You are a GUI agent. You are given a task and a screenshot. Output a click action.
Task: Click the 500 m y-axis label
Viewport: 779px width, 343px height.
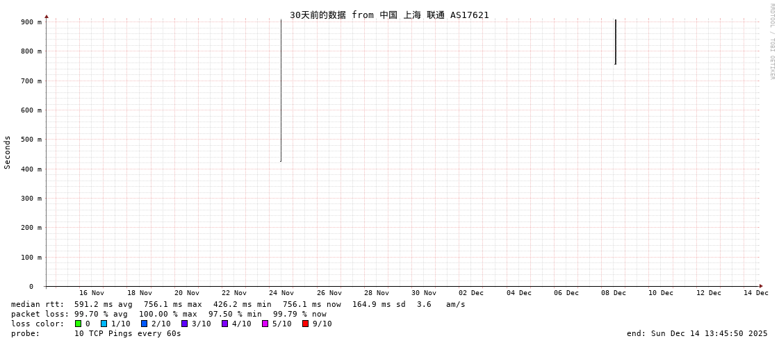pyautogui.click(x=31, y=140)
